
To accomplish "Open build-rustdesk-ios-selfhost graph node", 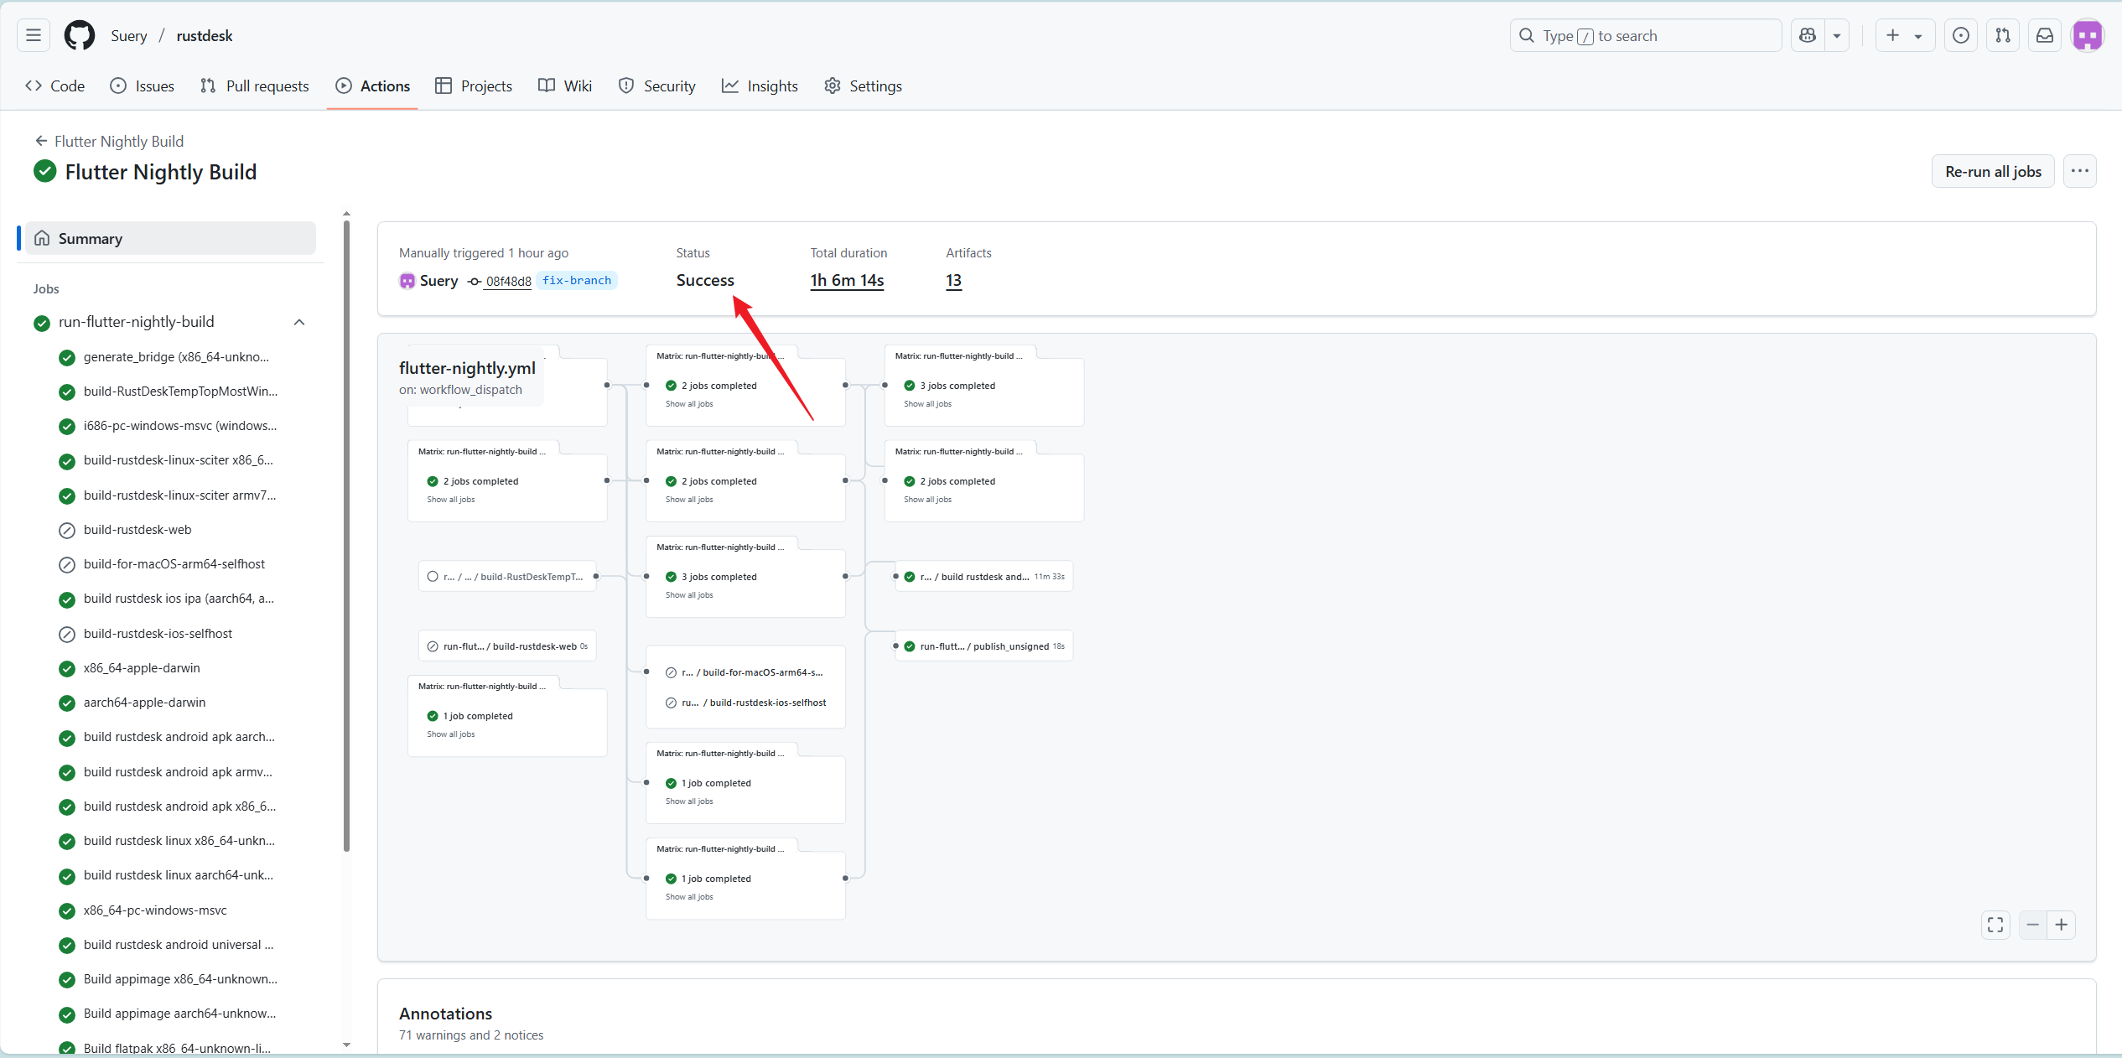I will tap(745, 703).
